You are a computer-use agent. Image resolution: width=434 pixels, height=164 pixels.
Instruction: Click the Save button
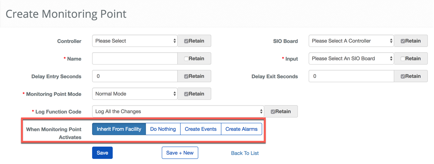pos(102,153)
